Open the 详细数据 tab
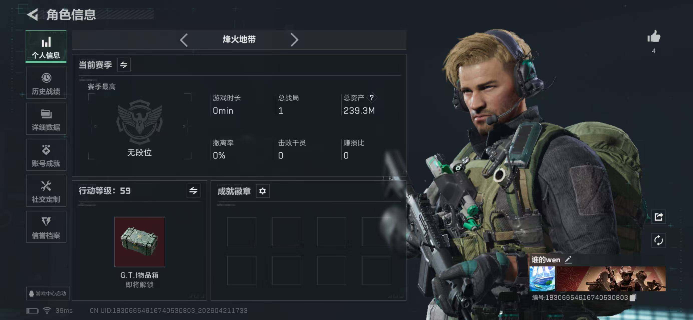 tap(46, 119)
